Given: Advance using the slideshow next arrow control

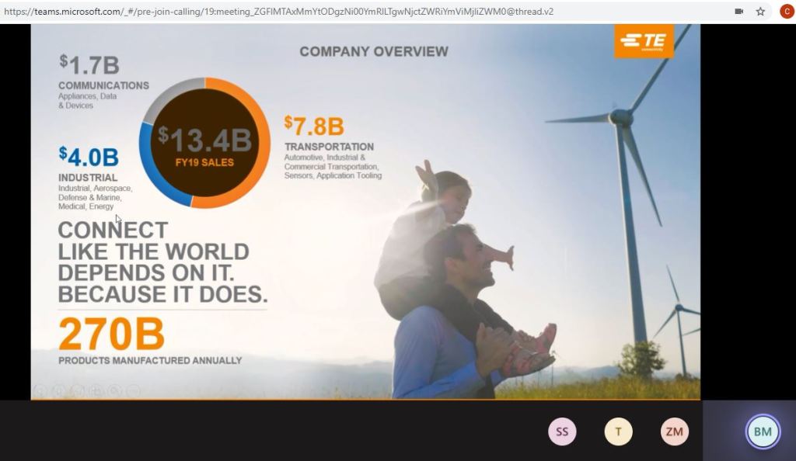Looking at the screenshot, I should [x=58, y=391].
